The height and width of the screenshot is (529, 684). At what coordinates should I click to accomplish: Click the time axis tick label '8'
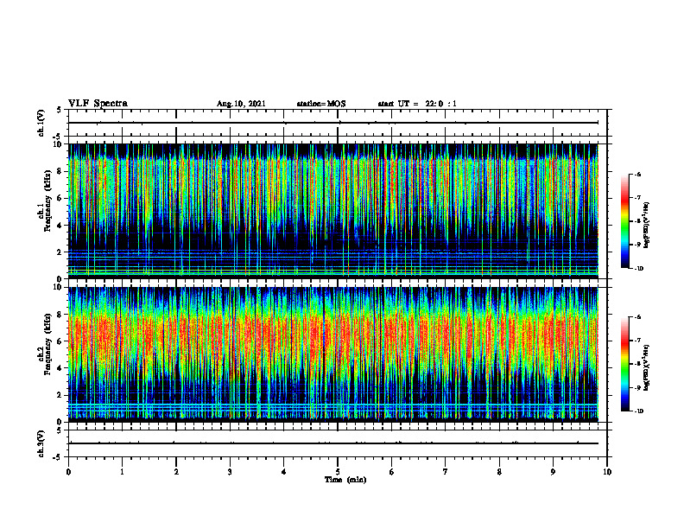[x=499, y=472]
